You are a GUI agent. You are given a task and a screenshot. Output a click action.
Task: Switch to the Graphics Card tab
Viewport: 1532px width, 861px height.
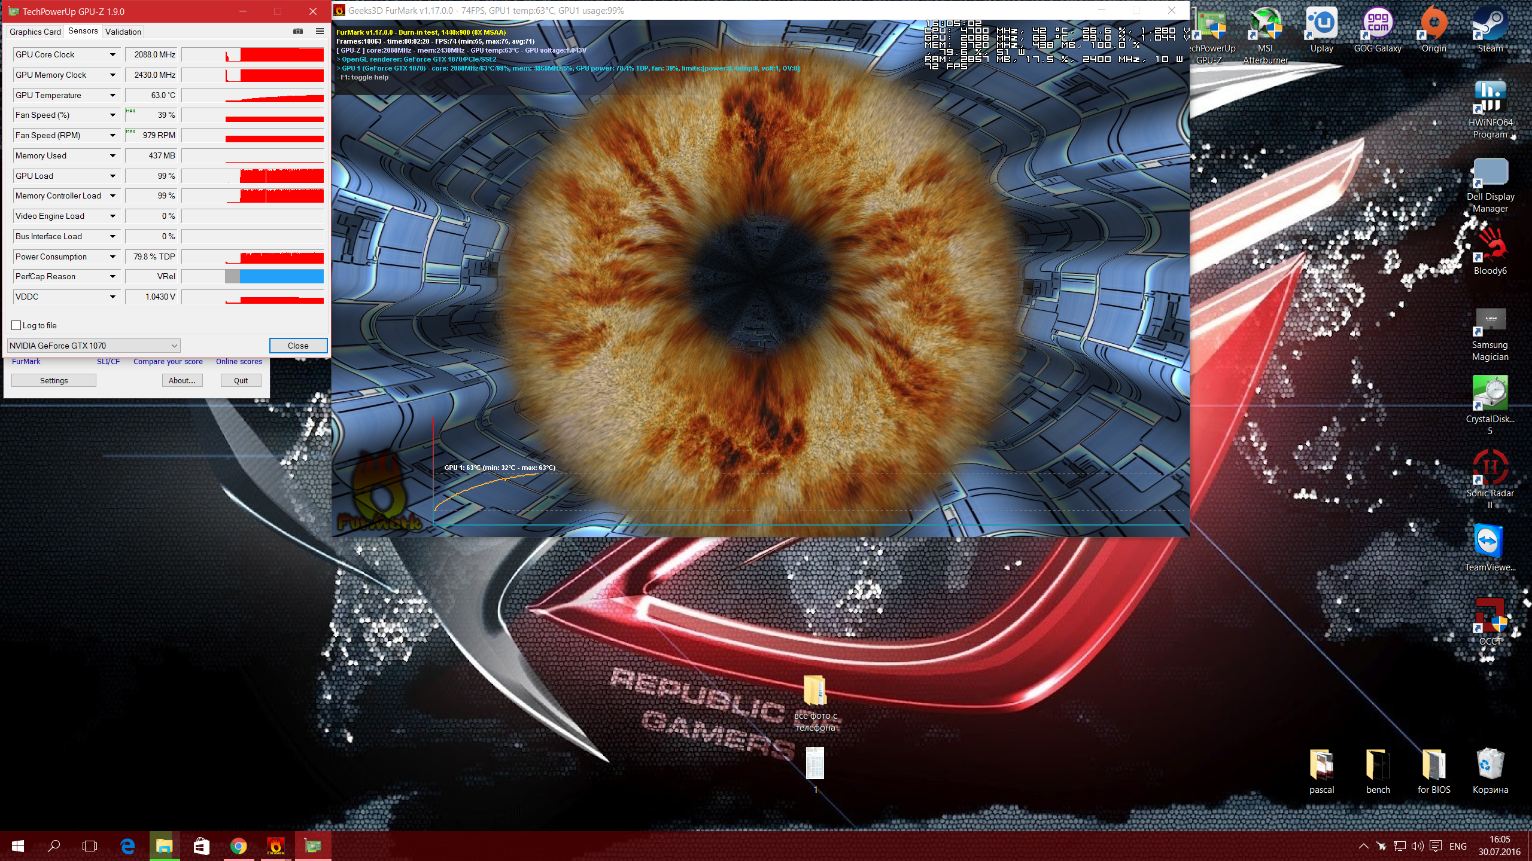coord(35,32)
